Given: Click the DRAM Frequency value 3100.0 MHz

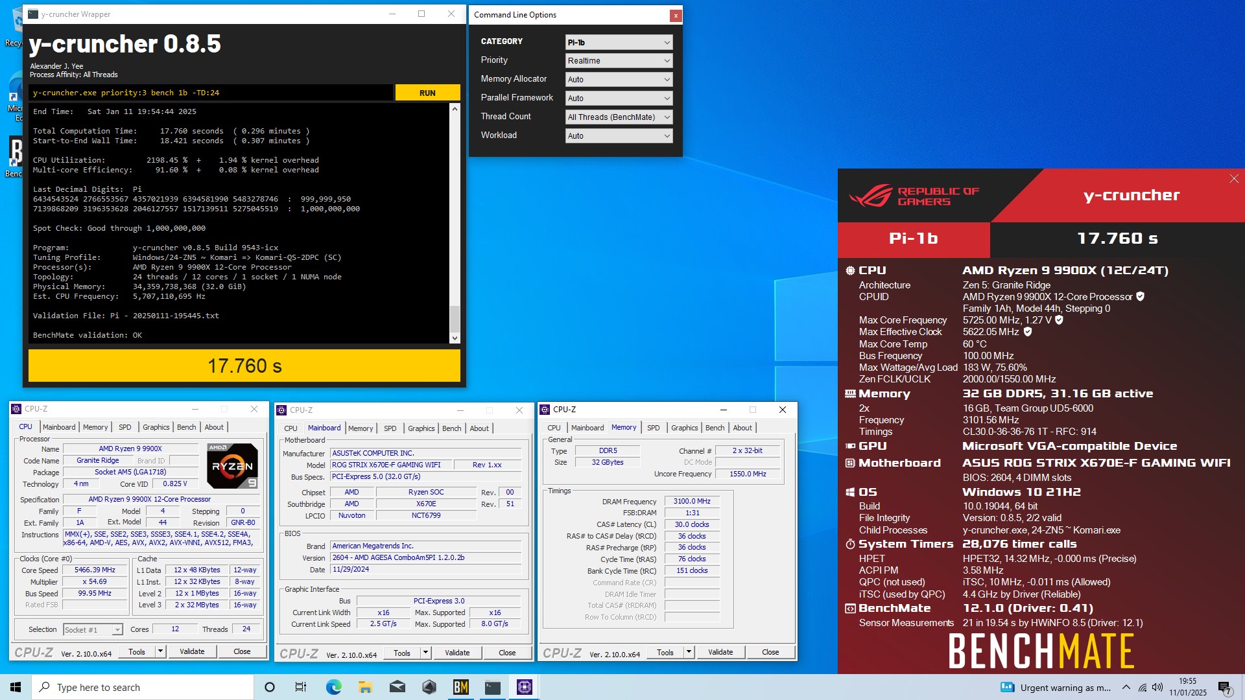Looking at the screenshot, I should coord(692,501).
